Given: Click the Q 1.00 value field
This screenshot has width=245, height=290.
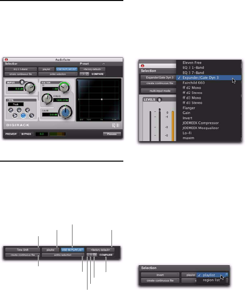Looking at the screenshot, I should (50, 89).
